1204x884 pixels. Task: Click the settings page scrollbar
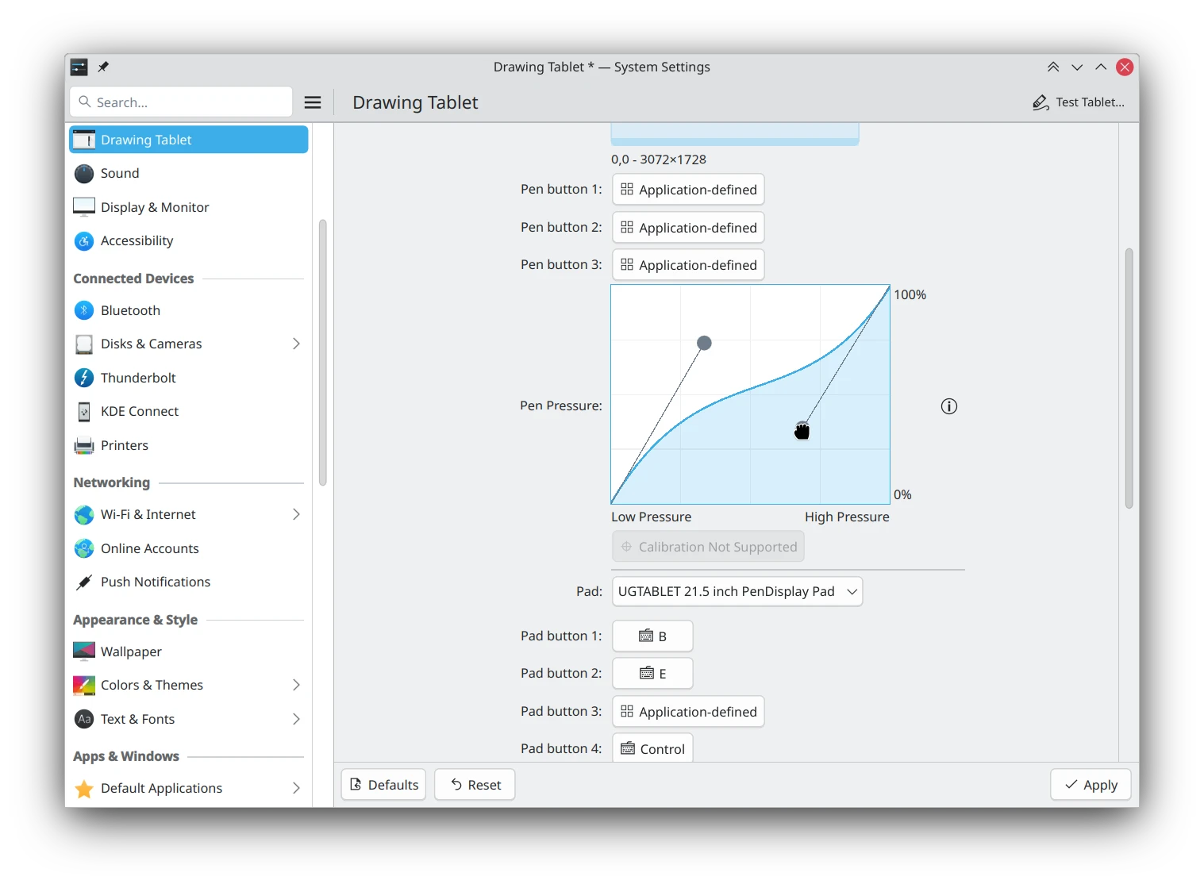click(1129, 379)
